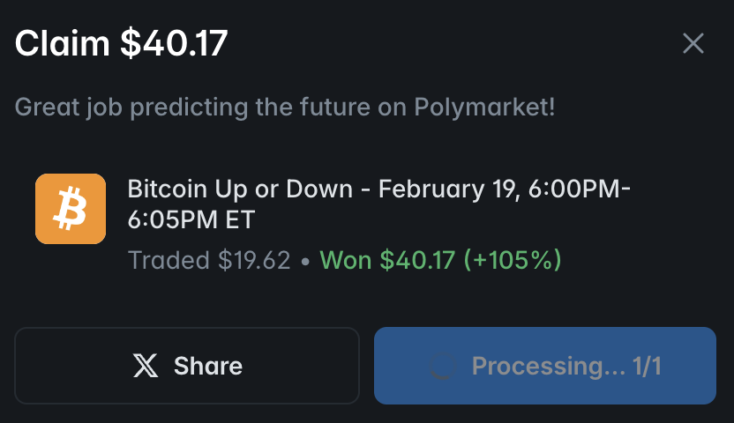Click the "$40.17" amount in the heading
This screenshot has width=734, height=423.
click(174, 43)
